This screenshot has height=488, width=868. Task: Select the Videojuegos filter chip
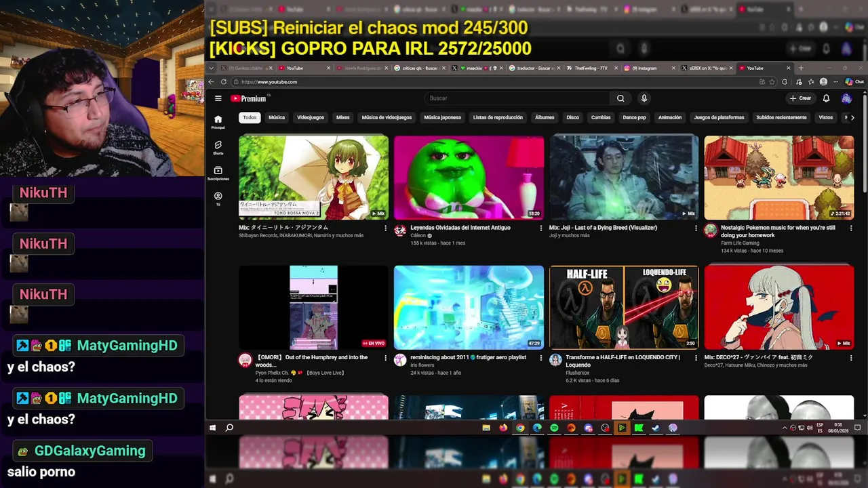311,117
